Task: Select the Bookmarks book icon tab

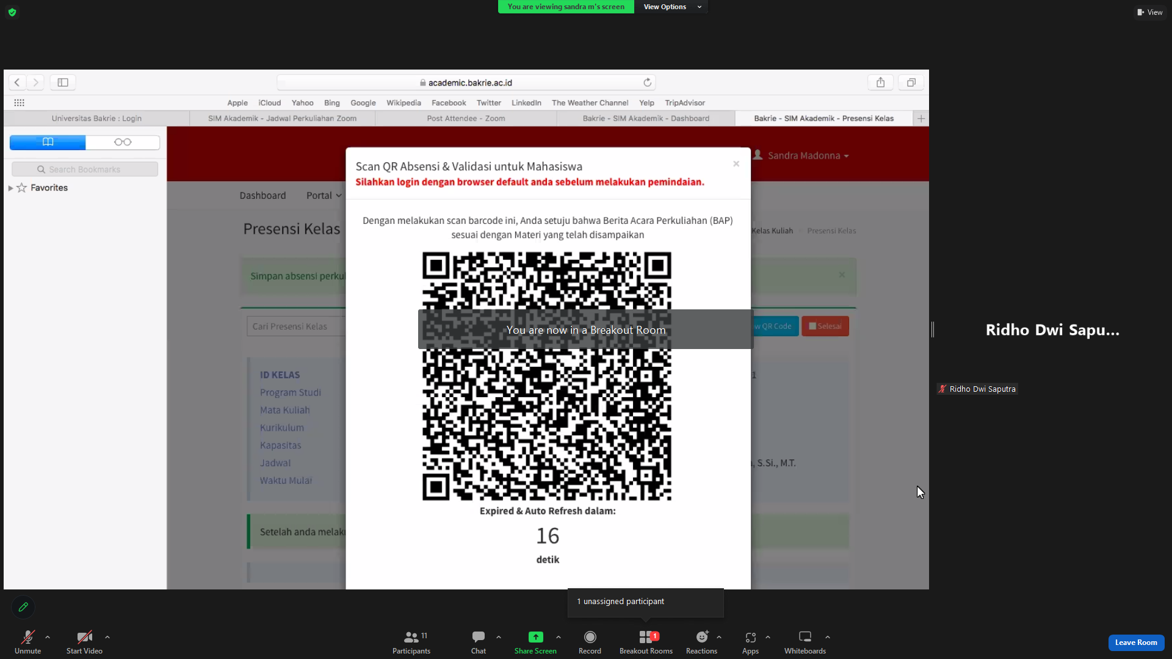Action: tap(48, 142)
